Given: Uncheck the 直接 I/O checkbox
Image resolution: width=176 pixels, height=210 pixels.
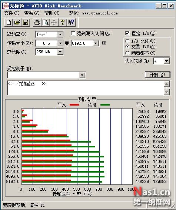Looking at the screenshot, I should 127,33.
